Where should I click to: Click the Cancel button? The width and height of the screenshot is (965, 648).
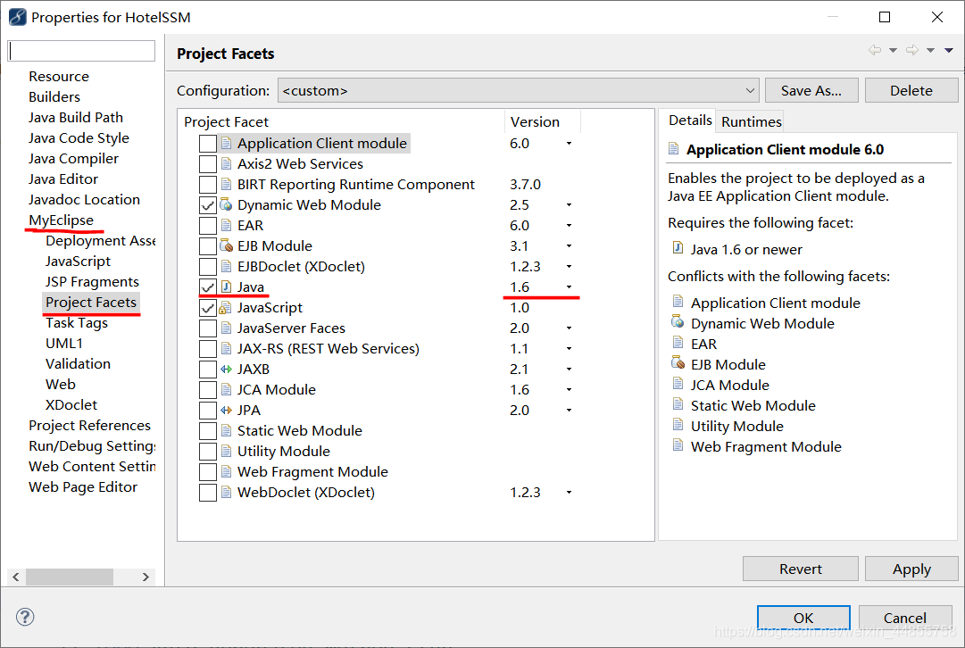tap(904, 618)
